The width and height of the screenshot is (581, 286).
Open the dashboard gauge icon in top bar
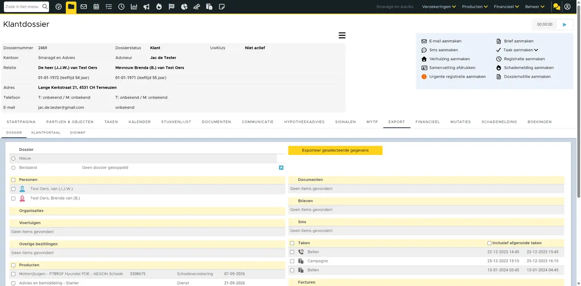[59, 7]
